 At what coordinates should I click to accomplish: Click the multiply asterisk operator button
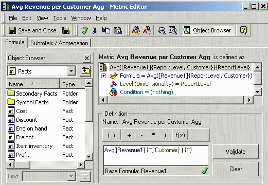(x=153, y=135)
